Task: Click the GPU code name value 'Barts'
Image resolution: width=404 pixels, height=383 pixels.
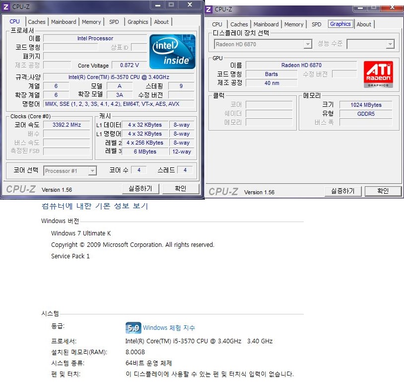Action: pos(271,75)
